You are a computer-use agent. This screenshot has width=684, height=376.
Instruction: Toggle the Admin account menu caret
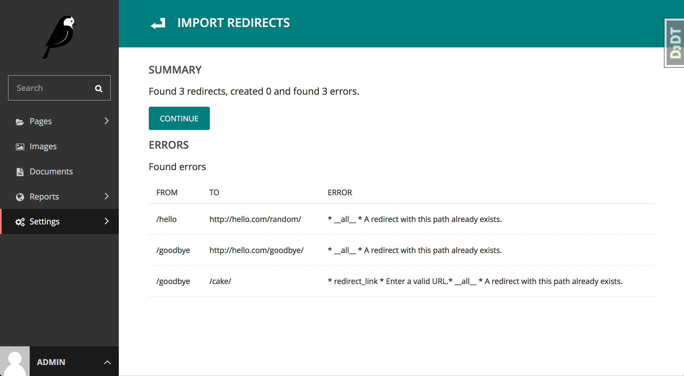[x=107, y=362]
